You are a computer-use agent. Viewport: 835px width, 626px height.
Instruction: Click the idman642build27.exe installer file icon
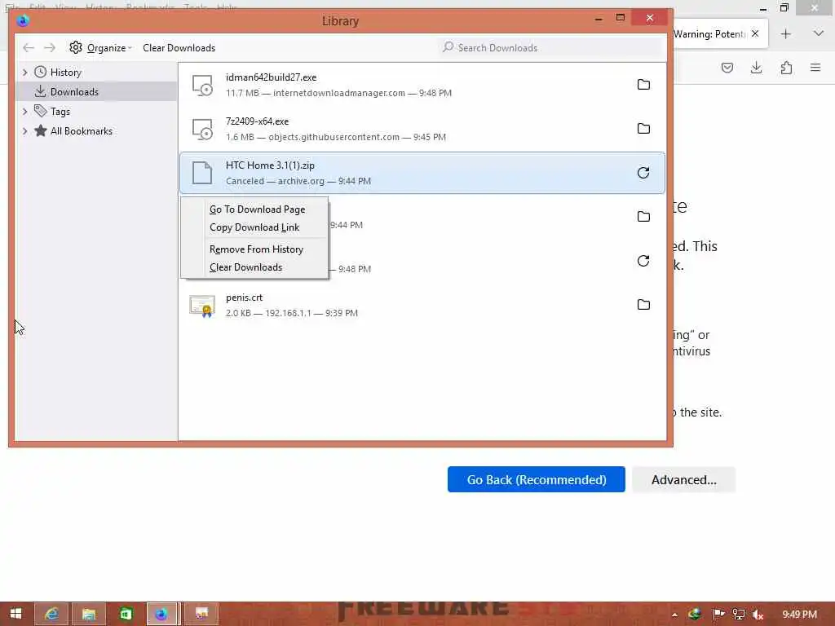202,85
